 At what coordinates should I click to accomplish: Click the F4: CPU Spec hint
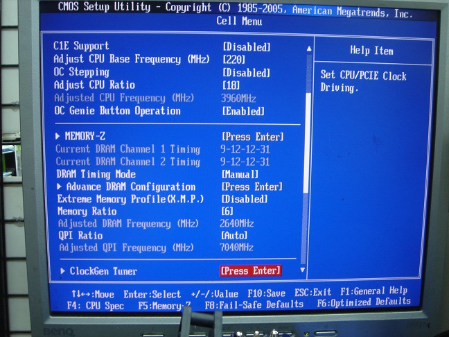point(96,306)
